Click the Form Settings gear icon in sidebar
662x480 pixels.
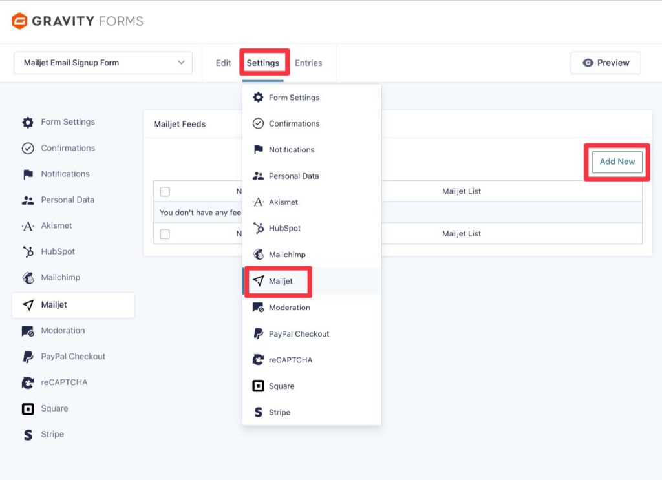pyautogui.click(x=28, y=122)
